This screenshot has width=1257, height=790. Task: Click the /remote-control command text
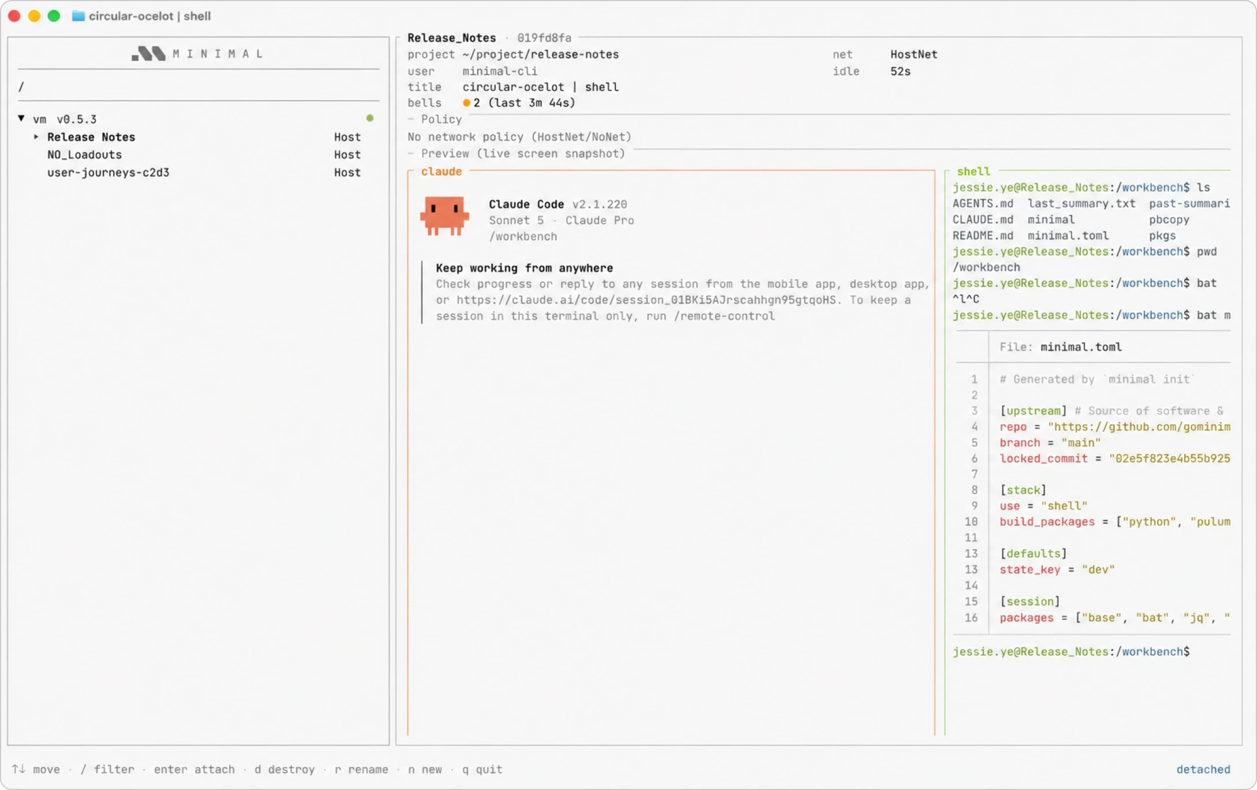(x=724, y=316)
